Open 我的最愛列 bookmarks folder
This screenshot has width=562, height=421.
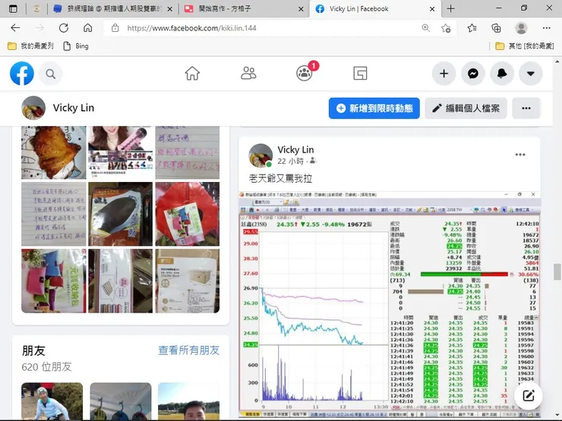31,46
